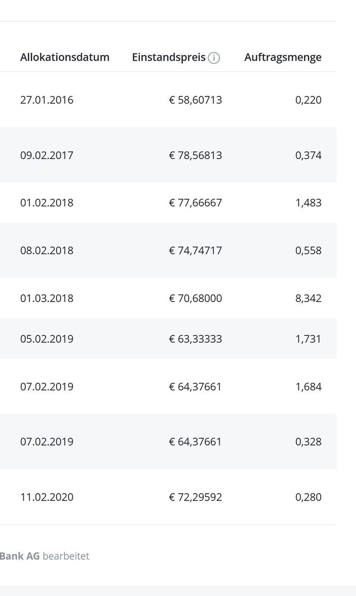Click the date 08.02.2018
This screenshot has width=356, height=596.
[x=47, y=250]
